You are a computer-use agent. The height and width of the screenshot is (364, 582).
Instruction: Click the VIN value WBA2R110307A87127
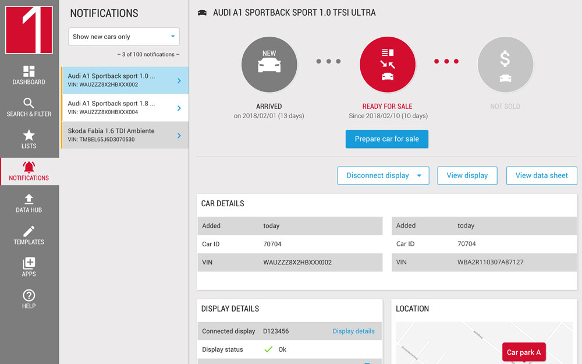pyautogui.click(x=490, y=262)
